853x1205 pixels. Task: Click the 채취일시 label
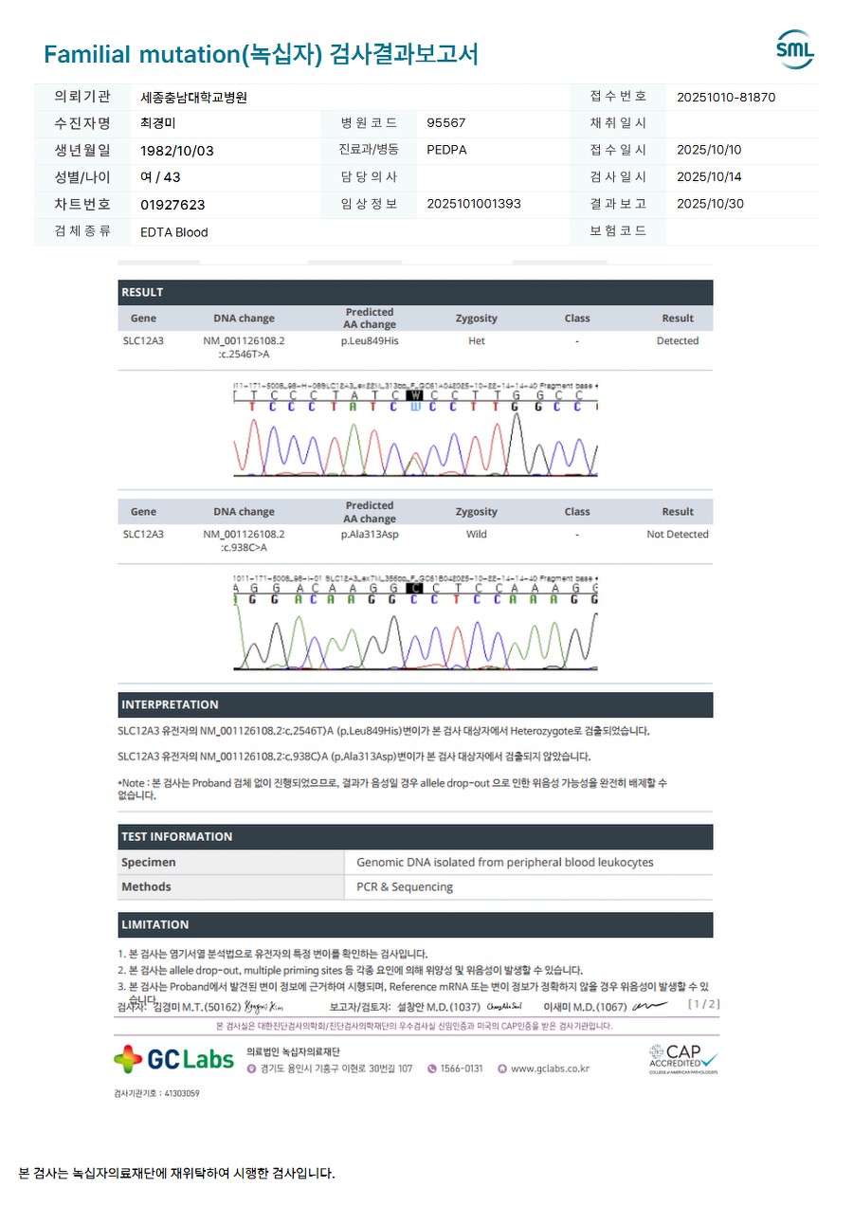tap(618, 123)
